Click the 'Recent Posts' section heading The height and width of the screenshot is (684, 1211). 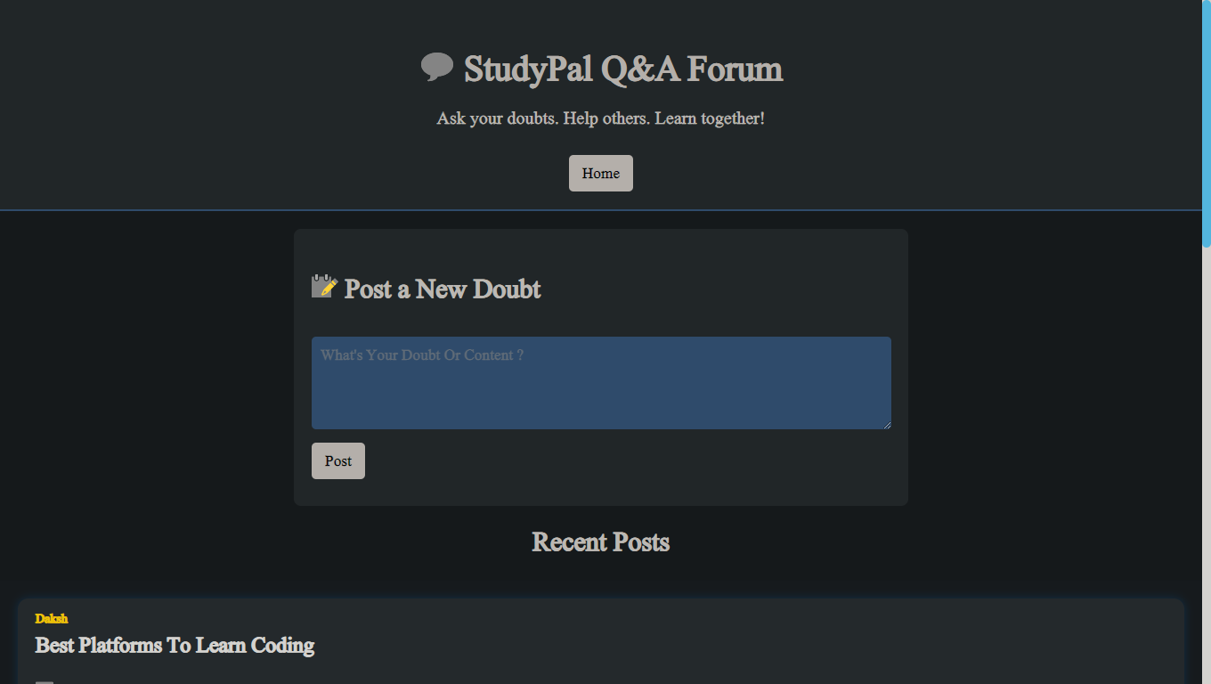click(x=601, y=541)
